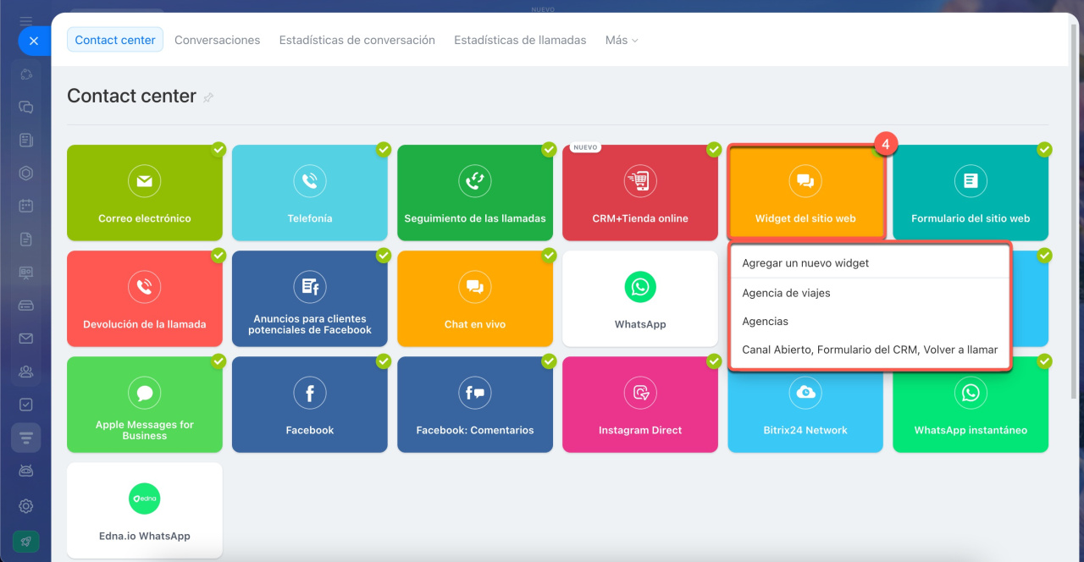Open the robot sidebar icon

[x=26, y=471]
